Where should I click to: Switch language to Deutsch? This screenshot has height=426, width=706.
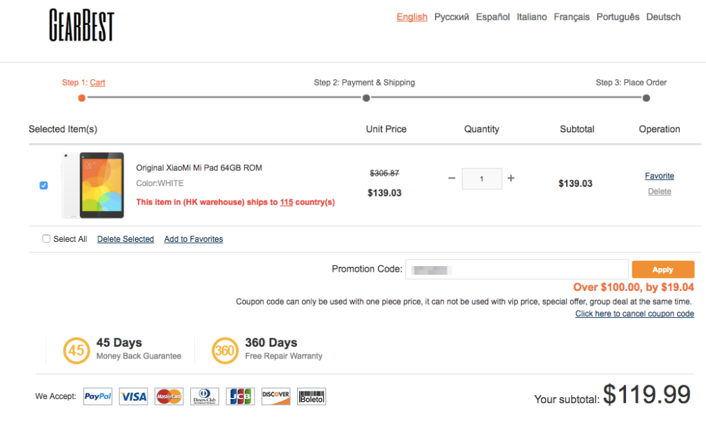[x=663, y=17]
